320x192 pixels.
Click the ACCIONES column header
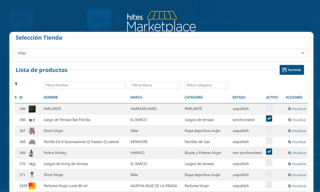click(294, 97)
